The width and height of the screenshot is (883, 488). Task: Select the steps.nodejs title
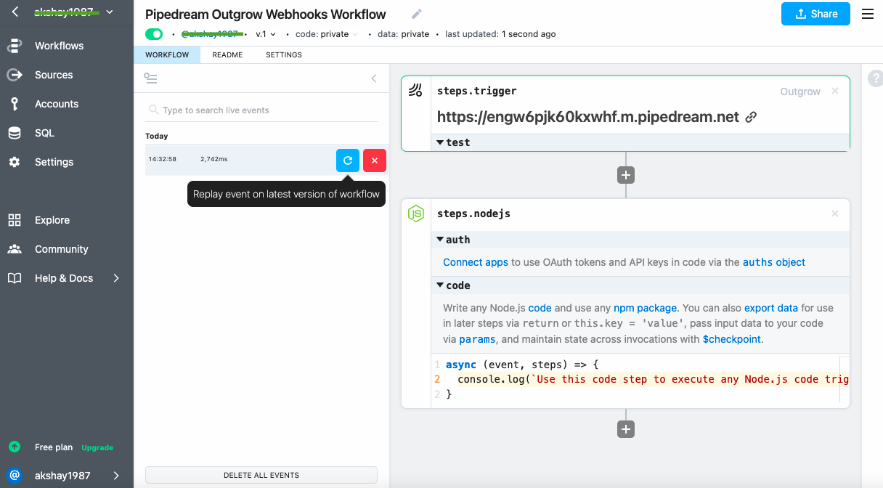[473, 213]
